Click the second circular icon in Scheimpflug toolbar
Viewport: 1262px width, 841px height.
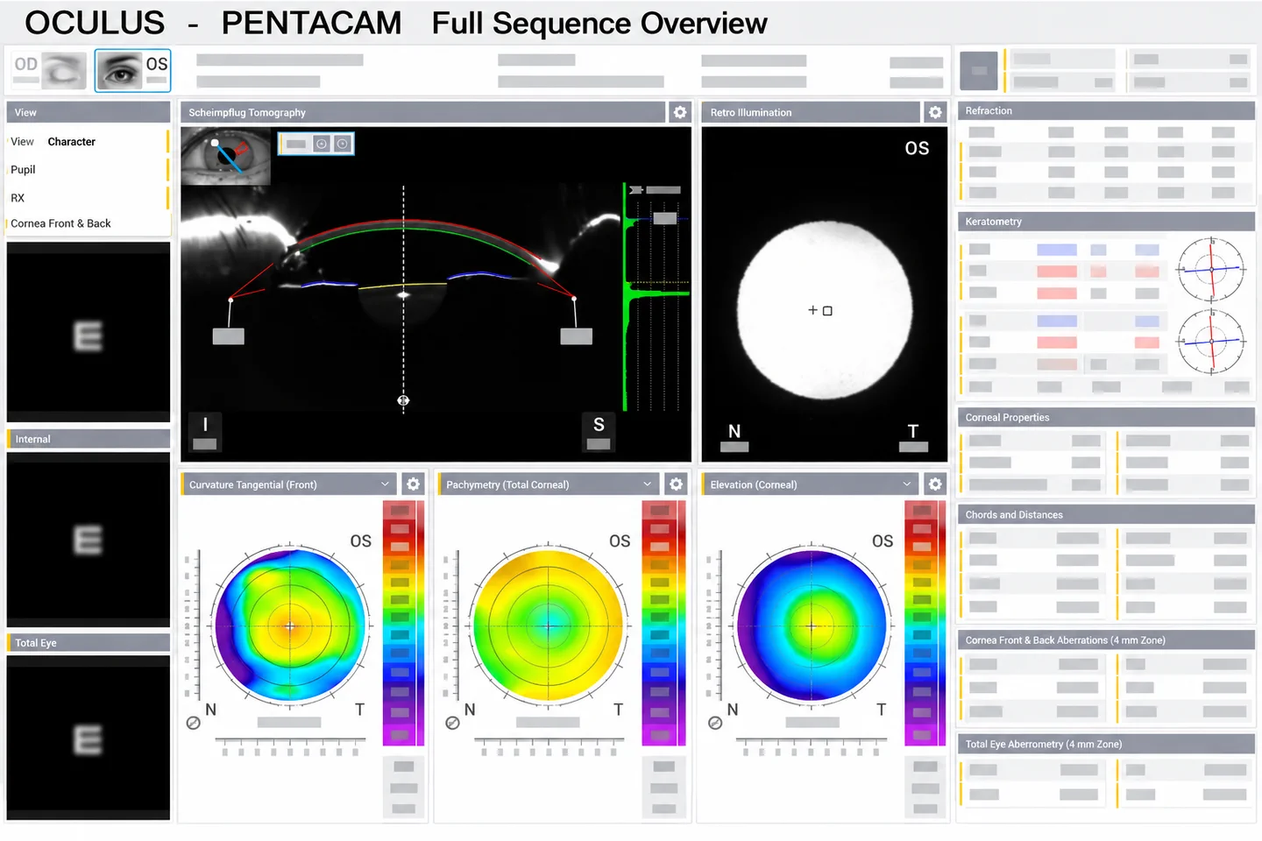(x=343, y=144)
